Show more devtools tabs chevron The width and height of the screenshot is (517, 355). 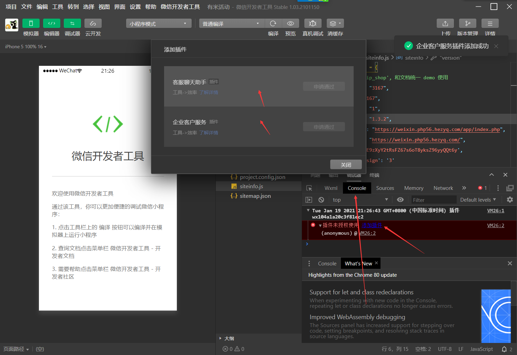464,188
